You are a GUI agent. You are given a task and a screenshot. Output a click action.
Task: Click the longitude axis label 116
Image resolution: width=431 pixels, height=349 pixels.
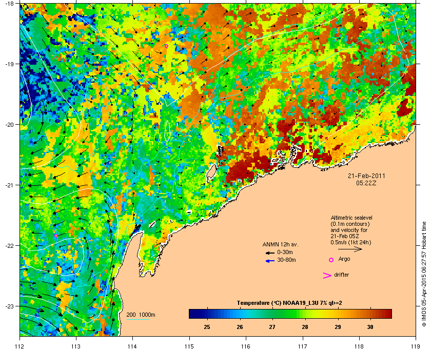[246, 346]
